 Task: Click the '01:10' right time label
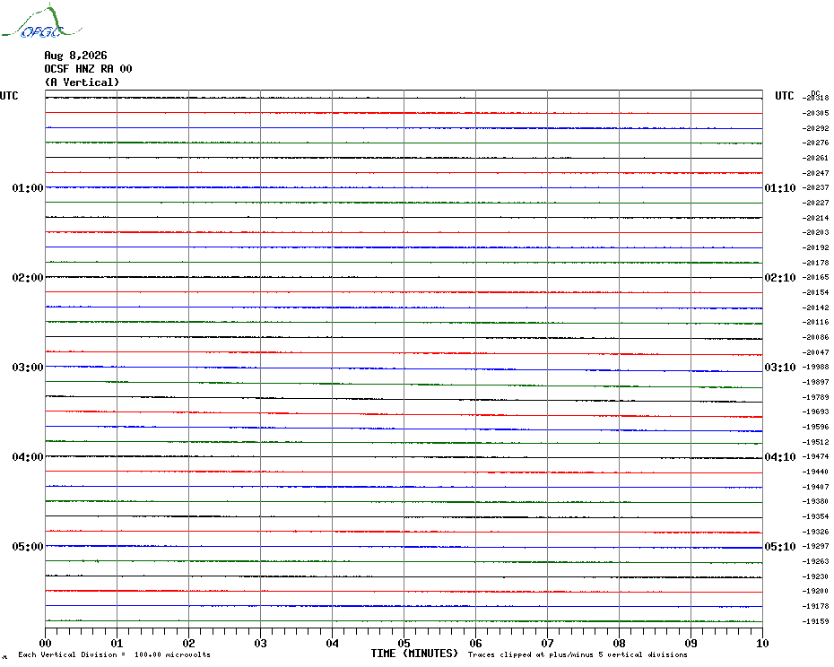pyautogui.click(x=780, y=187)
